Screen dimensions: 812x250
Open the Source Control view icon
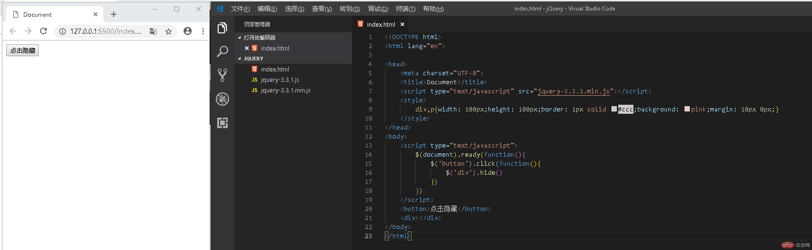point(222,75)
